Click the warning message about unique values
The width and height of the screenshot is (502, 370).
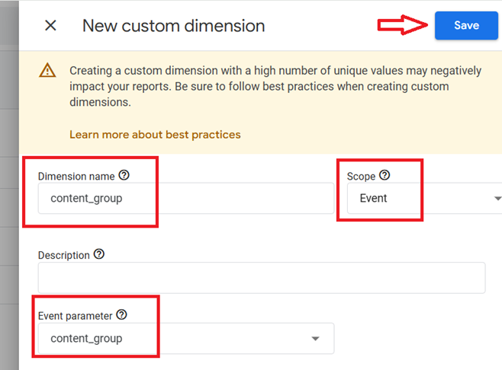click(x=275, y=86)
